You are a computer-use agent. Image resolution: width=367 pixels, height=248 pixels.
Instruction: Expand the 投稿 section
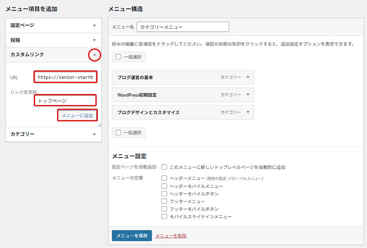(95, 40)
